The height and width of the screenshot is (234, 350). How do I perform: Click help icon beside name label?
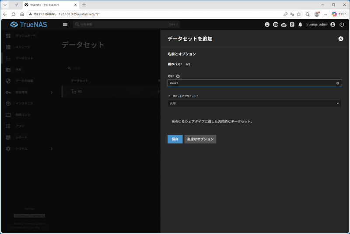click(x=178, y=76)
